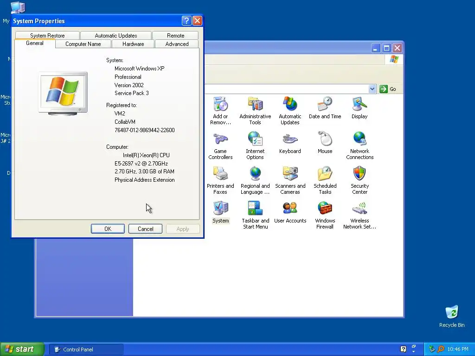Screen dimensions: 475x356
Task: Click the tray network connection icon
Action: pos(432,349)
